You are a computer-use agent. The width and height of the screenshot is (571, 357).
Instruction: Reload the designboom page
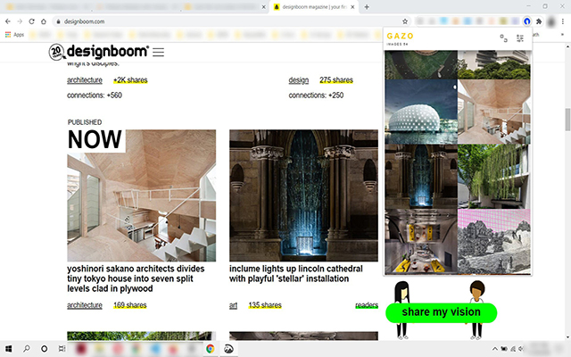pos(32,21)
